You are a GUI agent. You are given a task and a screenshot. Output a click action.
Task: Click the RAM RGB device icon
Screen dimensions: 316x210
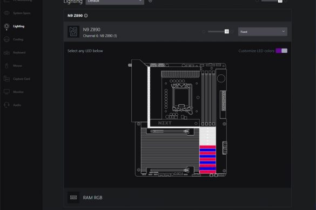tap(73, 198)
